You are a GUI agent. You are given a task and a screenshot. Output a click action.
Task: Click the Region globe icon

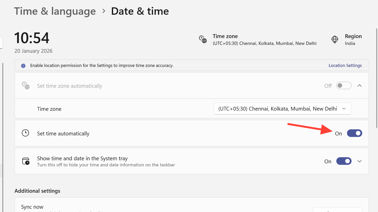[x=335, y=39]
